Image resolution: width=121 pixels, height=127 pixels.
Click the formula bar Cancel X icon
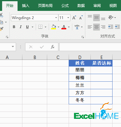tap(31, 47)
